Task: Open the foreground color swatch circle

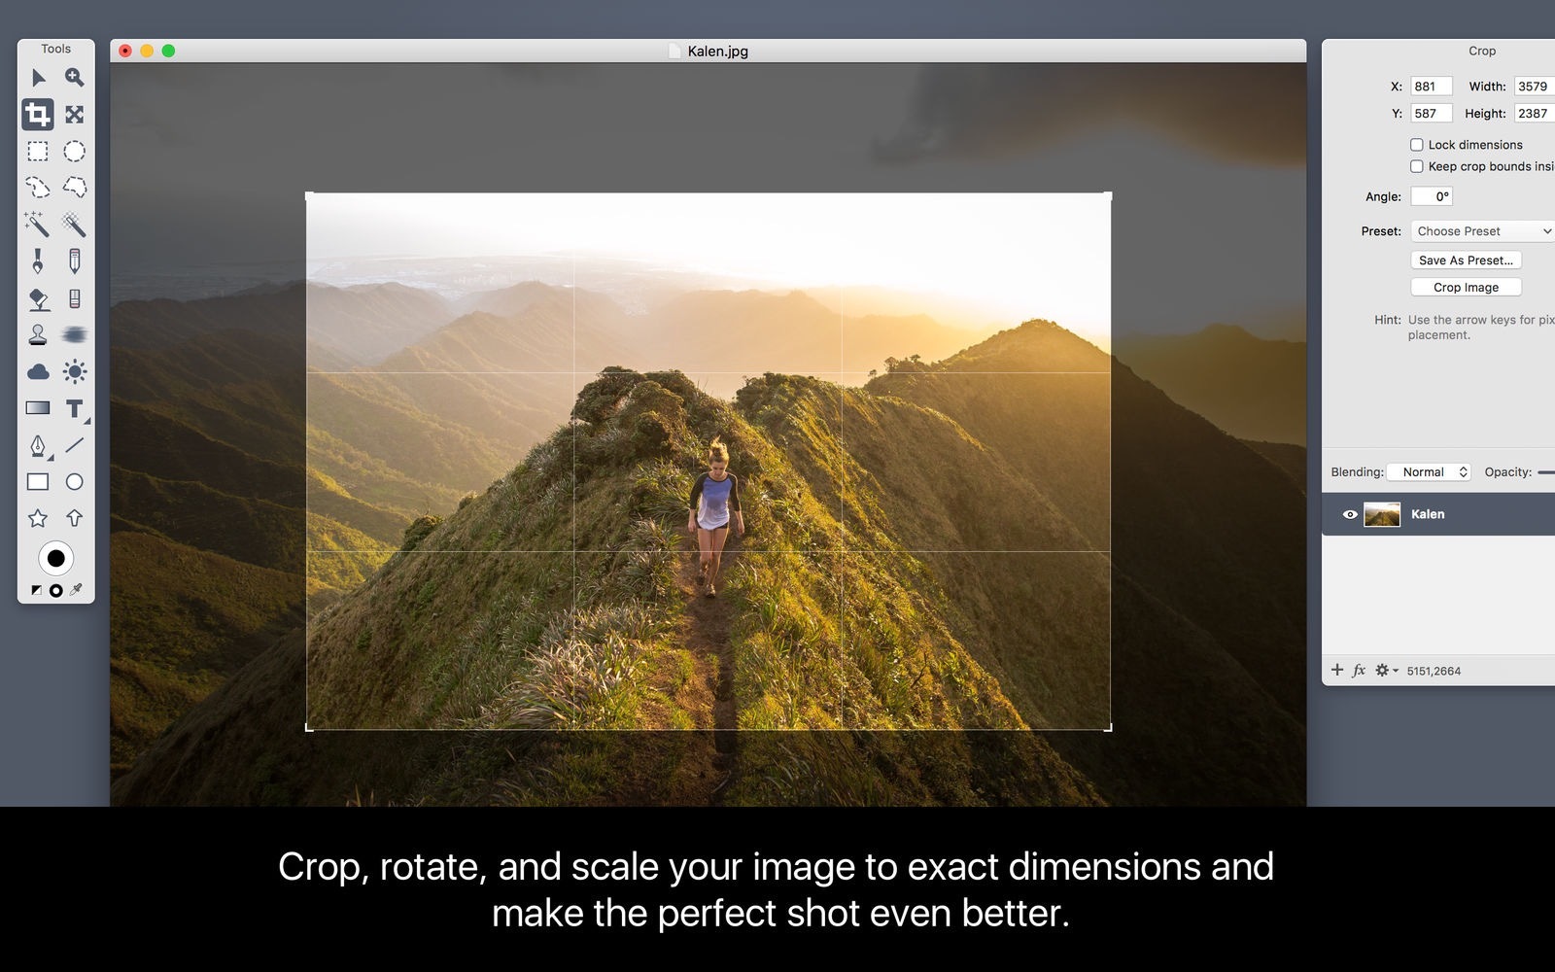Action: tap(56, 558)
